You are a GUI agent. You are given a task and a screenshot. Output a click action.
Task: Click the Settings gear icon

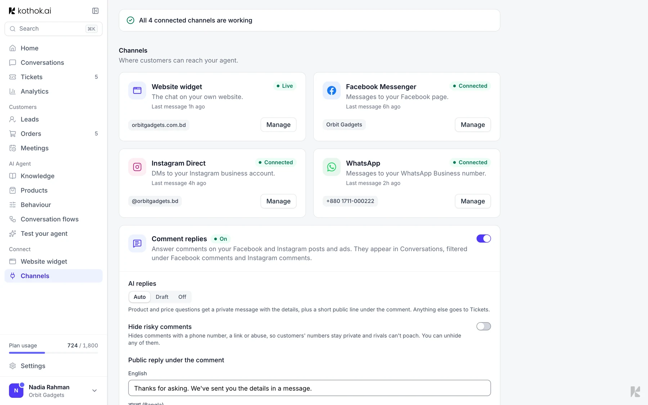point(13,366)
